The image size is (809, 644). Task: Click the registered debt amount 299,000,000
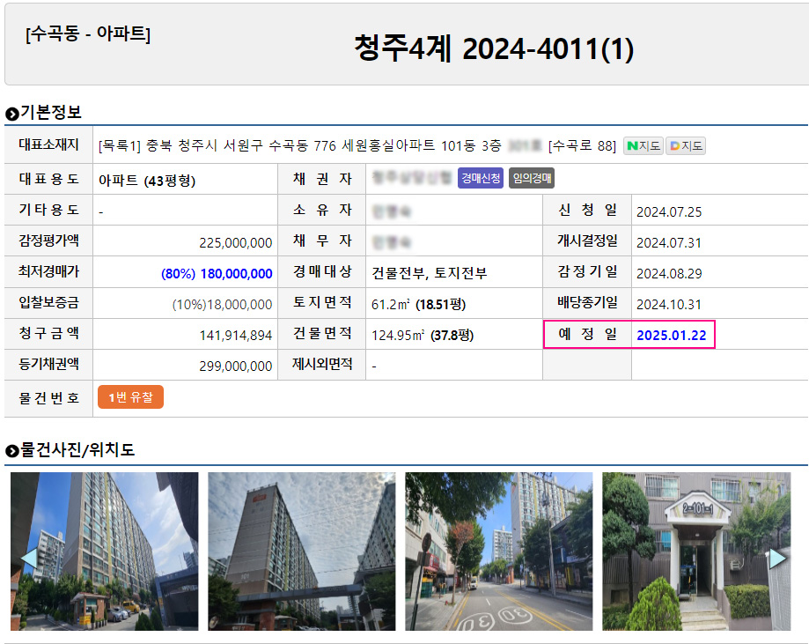pyautogui.click(x=236, y=366)
